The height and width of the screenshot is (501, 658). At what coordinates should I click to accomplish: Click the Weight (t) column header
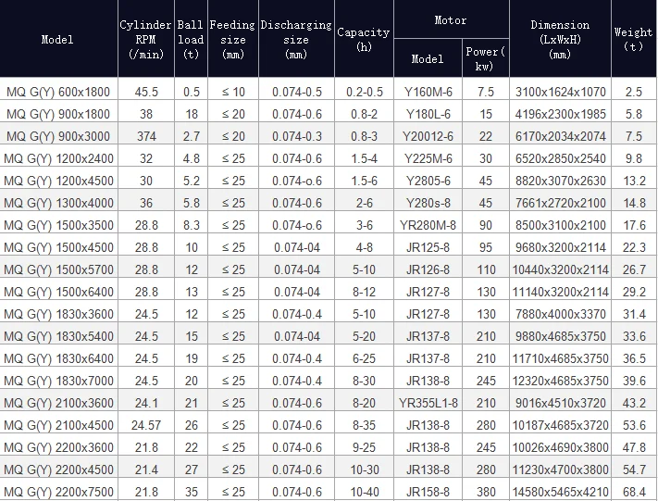point(634,39)
